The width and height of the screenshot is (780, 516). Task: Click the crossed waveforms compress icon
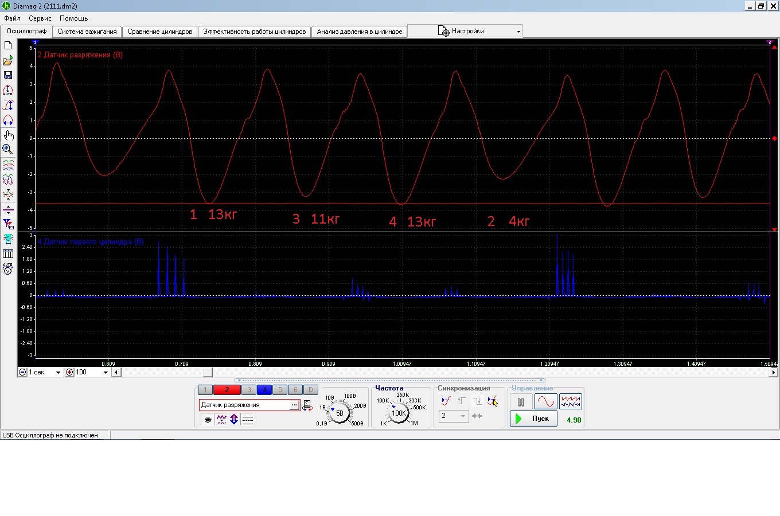(x=8, y=195)
